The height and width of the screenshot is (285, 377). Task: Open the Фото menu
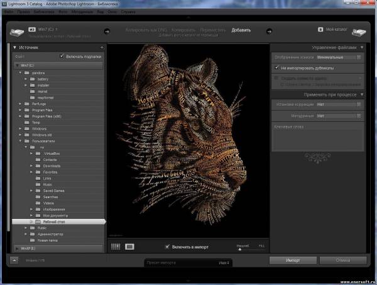point(63,12)
